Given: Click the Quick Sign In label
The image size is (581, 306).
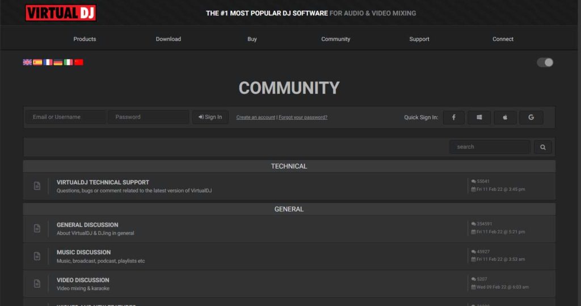Looking at the screenshot, I should (421, 117).
